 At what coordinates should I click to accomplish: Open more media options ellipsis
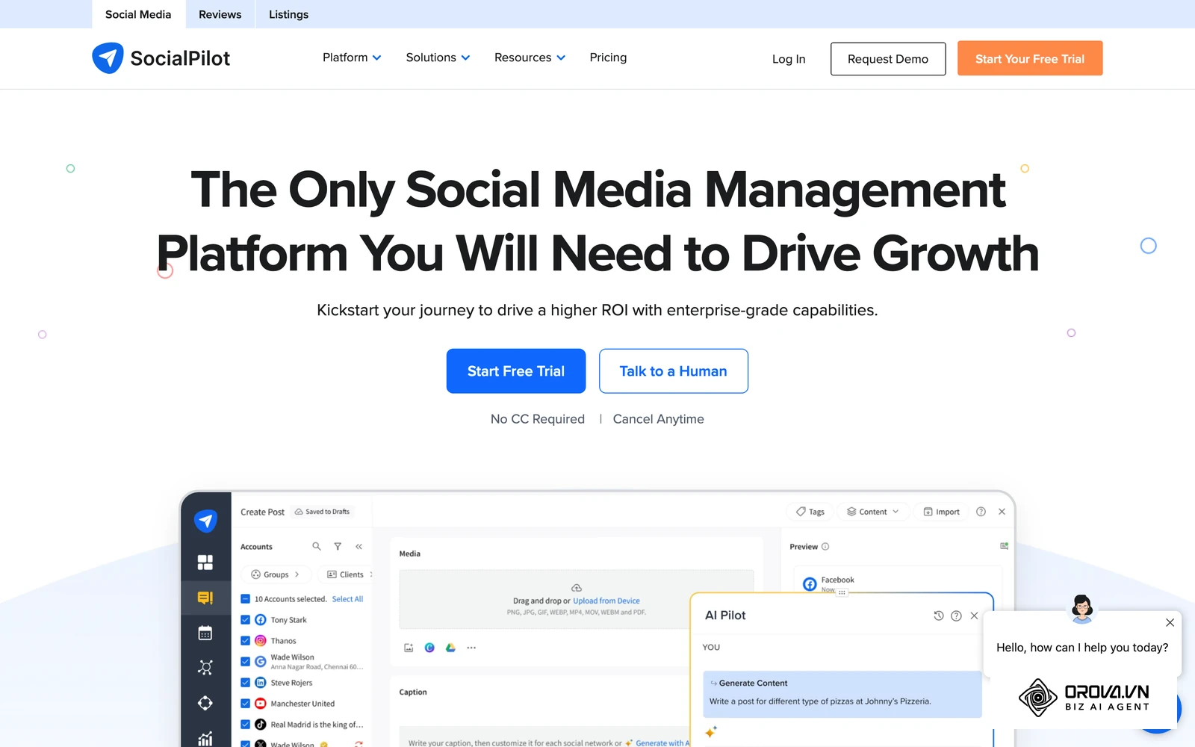(x=471, y=648)
